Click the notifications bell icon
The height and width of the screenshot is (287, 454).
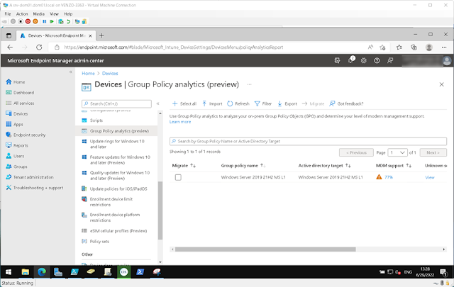pos(350,60)
